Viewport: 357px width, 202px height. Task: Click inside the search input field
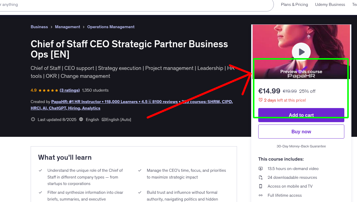coord(118,4)
